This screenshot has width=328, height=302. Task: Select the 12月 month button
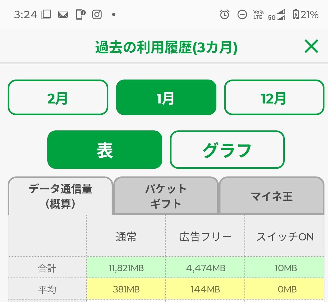[x=274, y=97]
